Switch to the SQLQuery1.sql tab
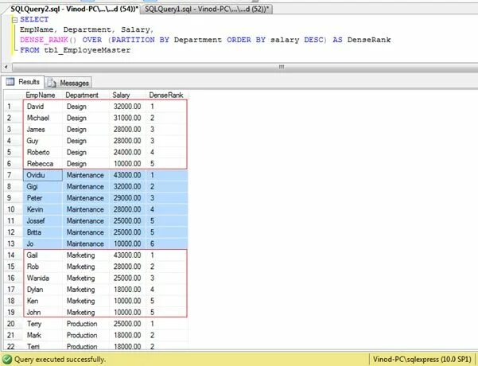Image resolution: width=478 pixels, height=366 pixels. (x=207, y=10)
